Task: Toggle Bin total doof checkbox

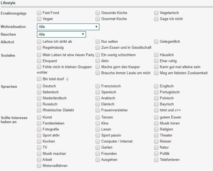Action: 39,79
